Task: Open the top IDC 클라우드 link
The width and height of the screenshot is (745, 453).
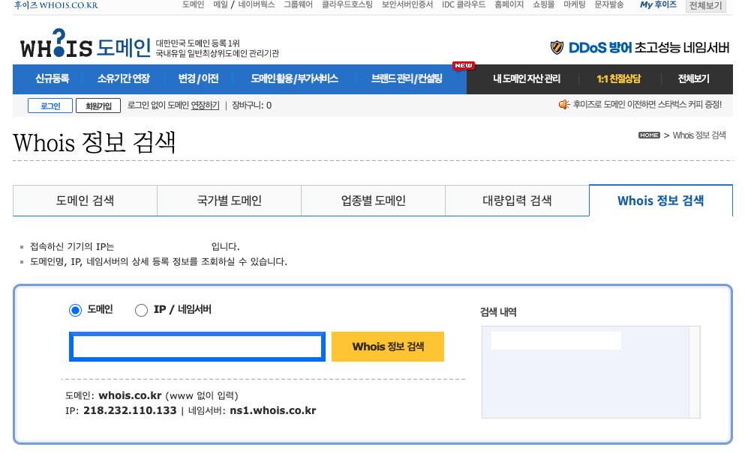Action: point(464,4)
